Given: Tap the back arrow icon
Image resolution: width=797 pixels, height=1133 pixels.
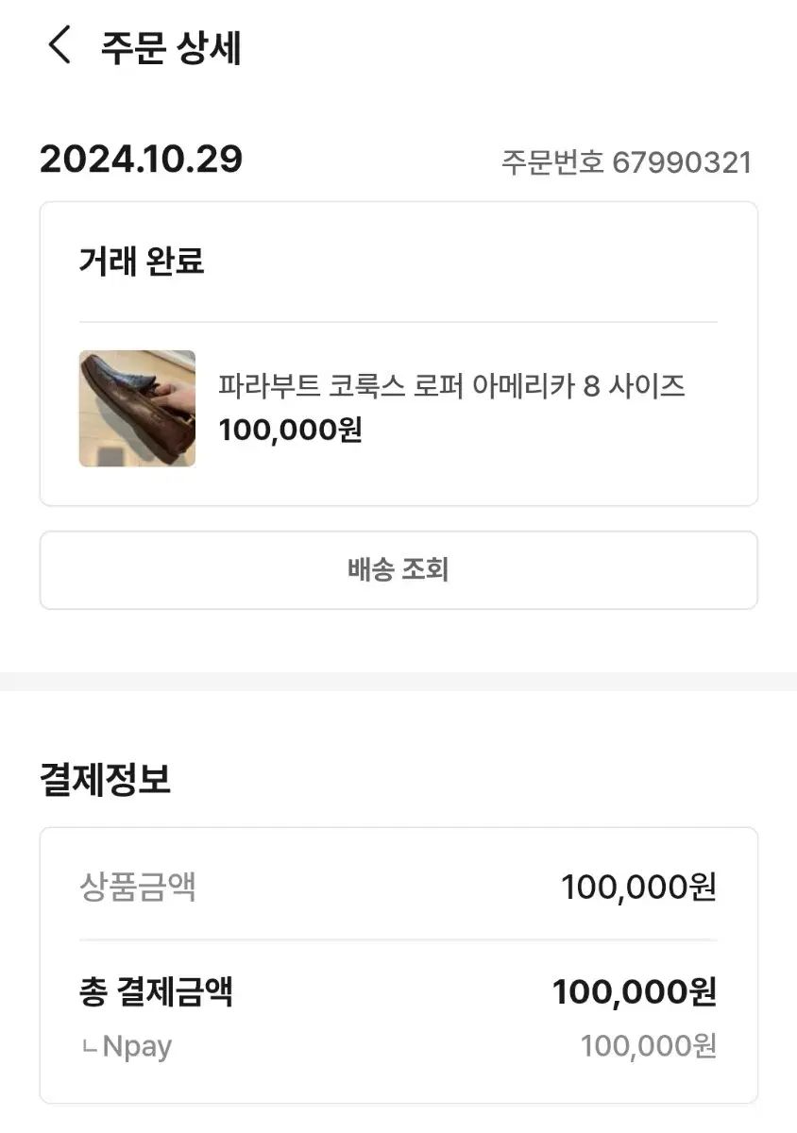Looking at the screenshot, I should tap(59, 45).
